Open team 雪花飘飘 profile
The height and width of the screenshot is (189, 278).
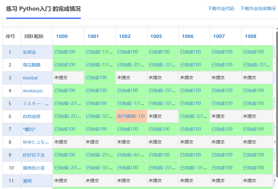point(31,65)
